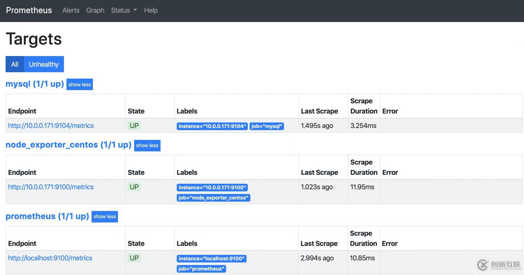Click the UP state badge for mysql
Viewport: 524px width, 275px height.
(134, 126)
